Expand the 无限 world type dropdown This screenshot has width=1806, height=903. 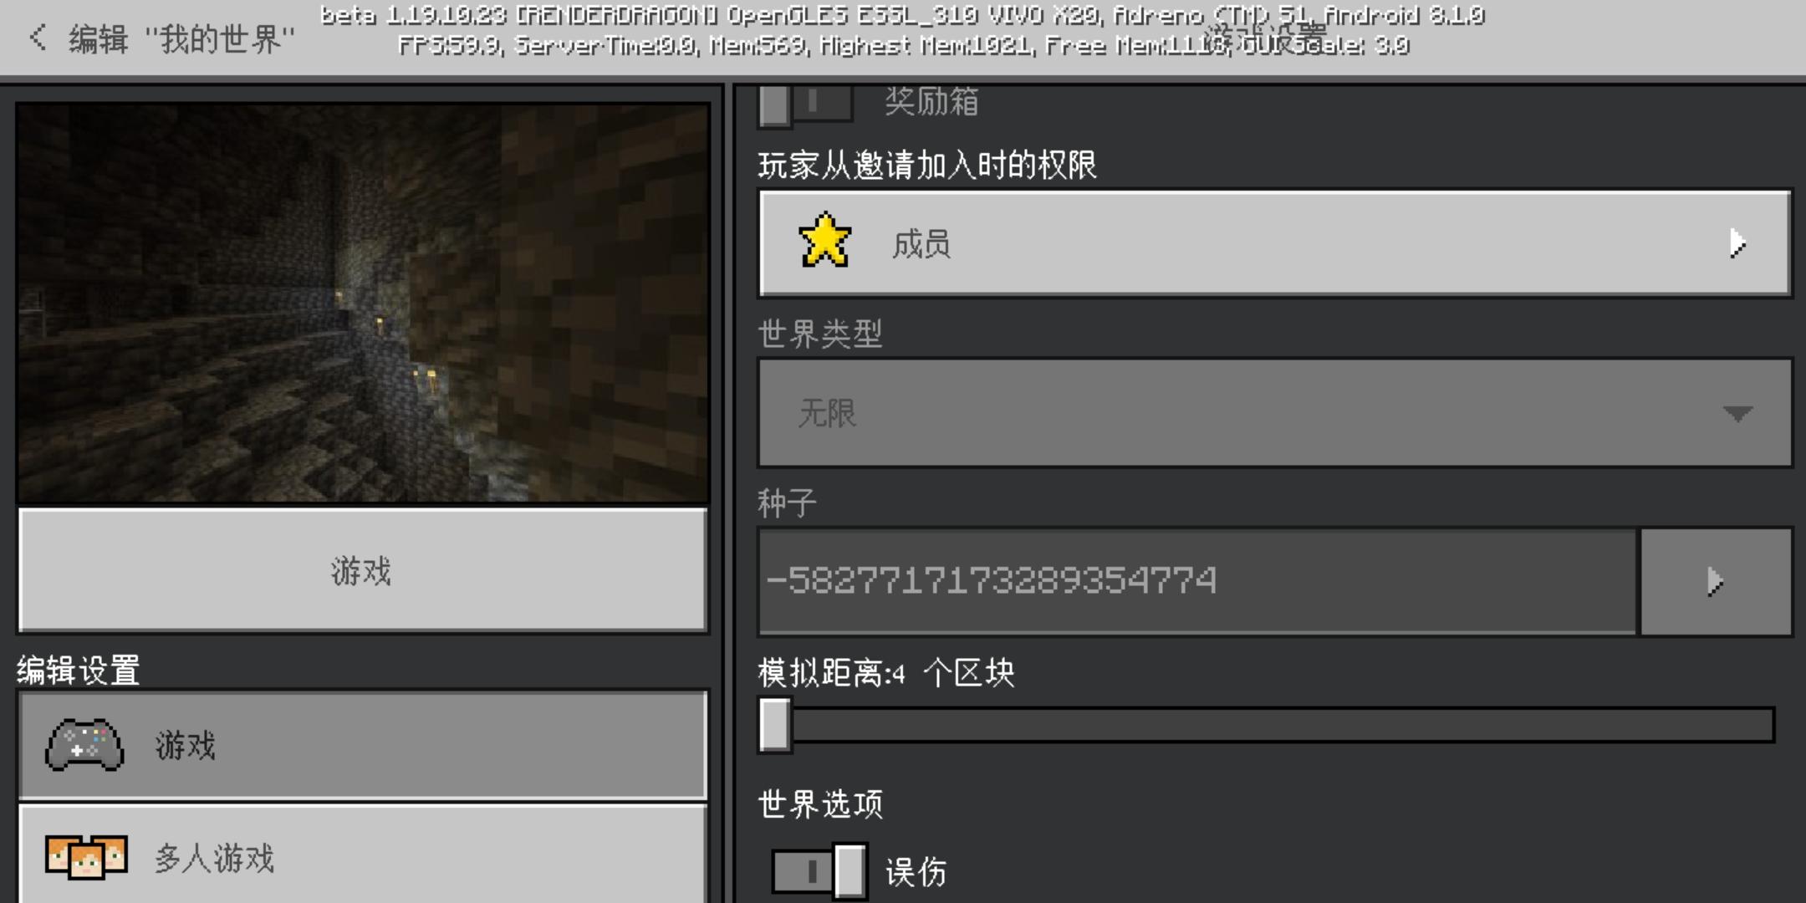[1274, 413]
